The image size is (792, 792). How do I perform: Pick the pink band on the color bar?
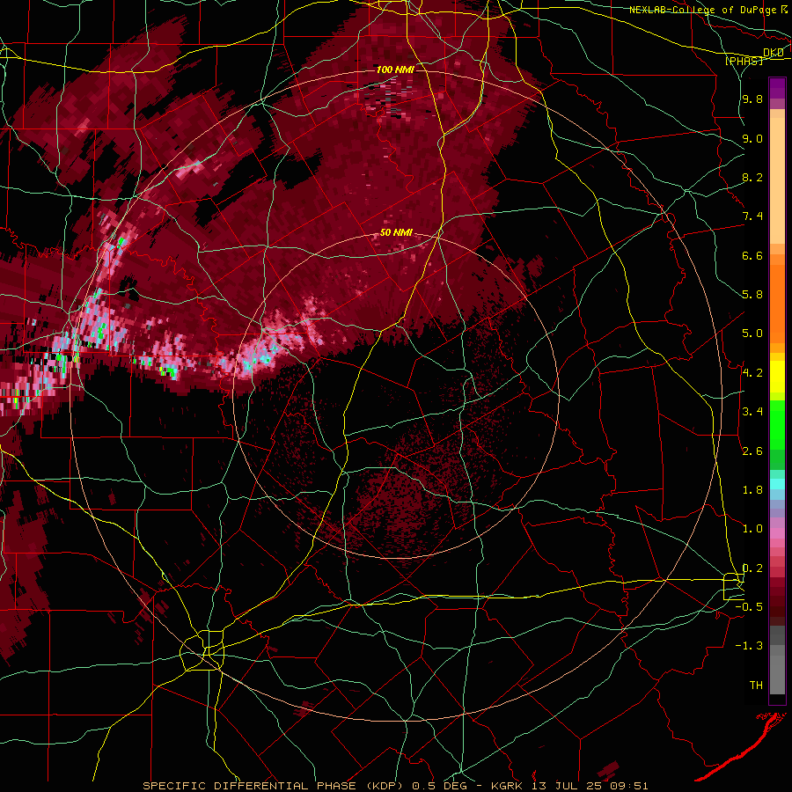pos(777,533)
